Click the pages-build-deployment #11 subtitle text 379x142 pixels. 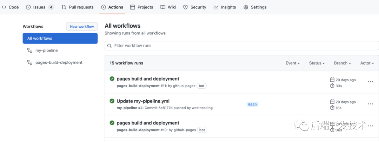[156, 86]
